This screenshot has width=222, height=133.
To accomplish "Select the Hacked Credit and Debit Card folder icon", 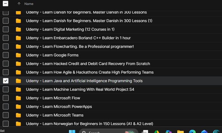I will coord(18,64).
